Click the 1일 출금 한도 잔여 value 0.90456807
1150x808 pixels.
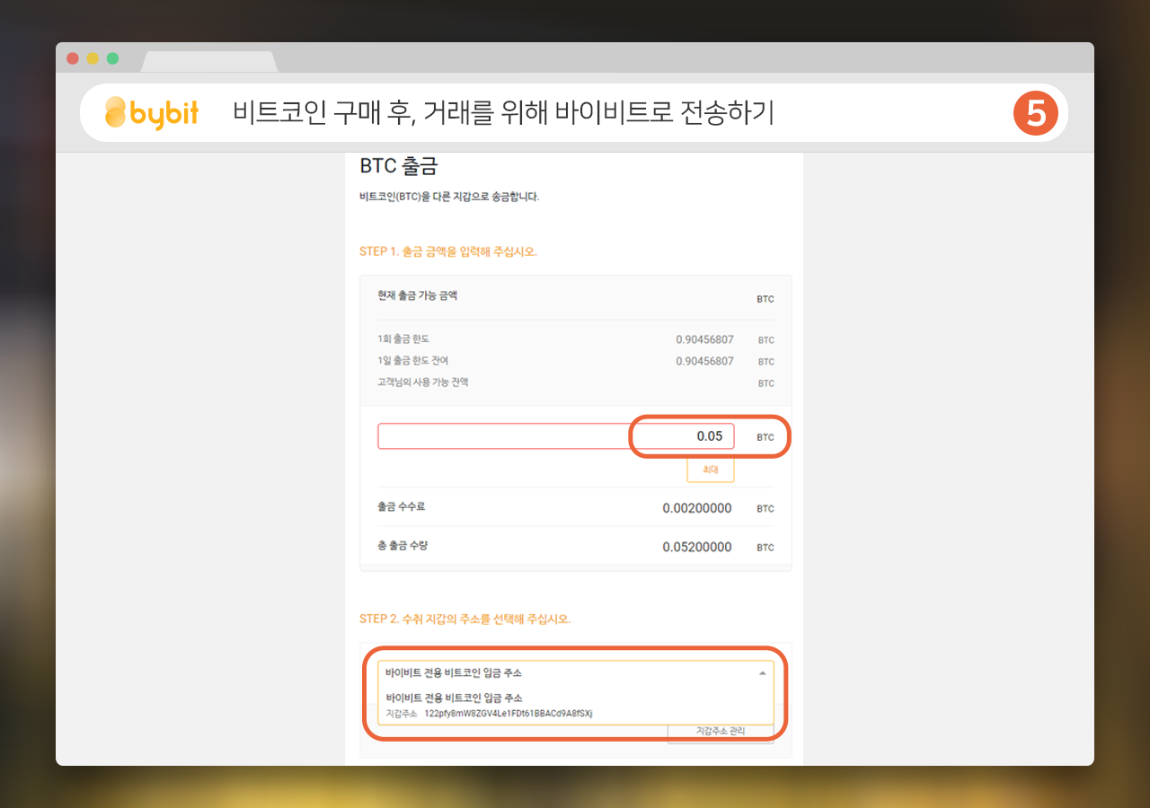coord(704,361)
